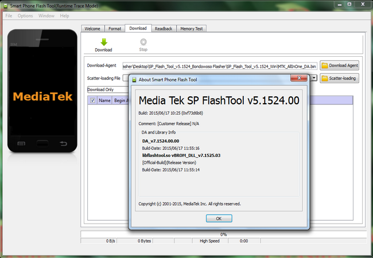Tap the home key on phone image
Screen dimensions: 373x258
(42, 143)
